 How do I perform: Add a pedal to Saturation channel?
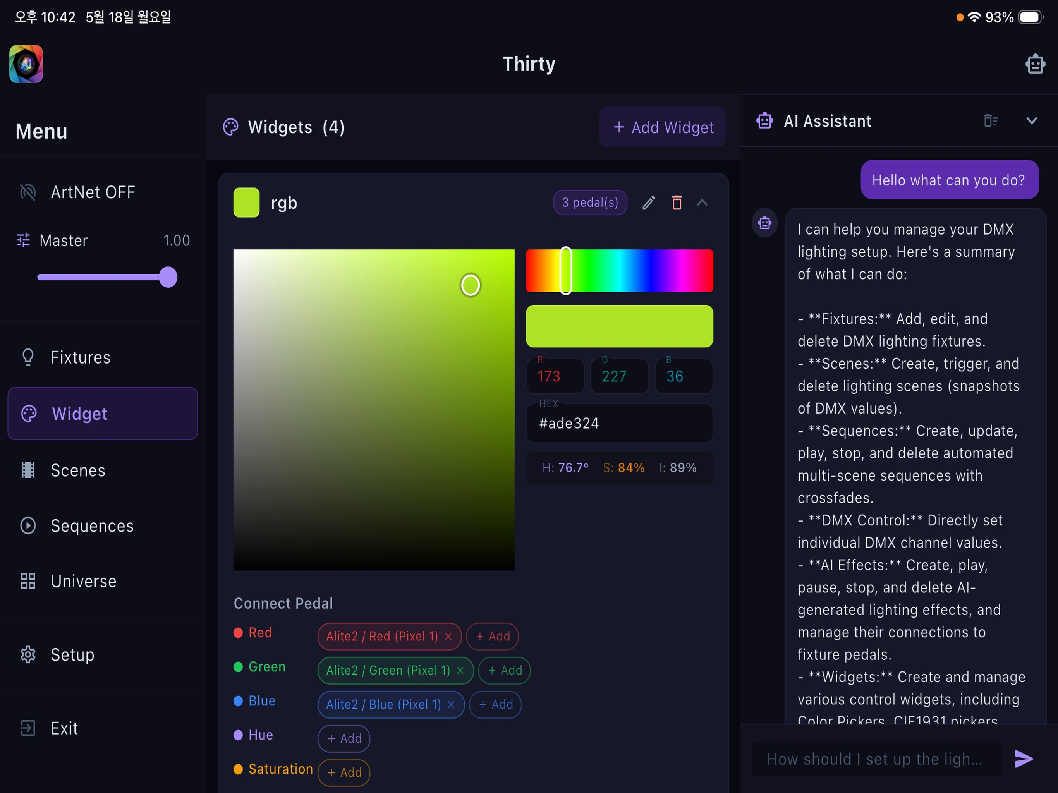(x=344, y=772)
